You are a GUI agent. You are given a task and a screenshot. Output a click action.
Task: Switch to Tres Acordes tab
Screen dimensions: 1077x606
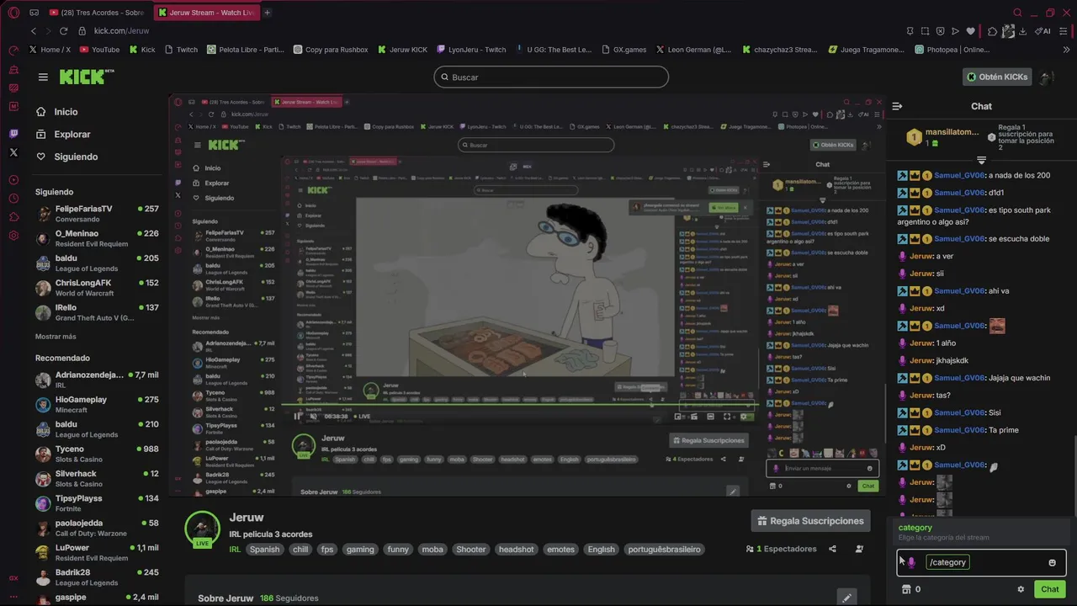tap(97, 13)
